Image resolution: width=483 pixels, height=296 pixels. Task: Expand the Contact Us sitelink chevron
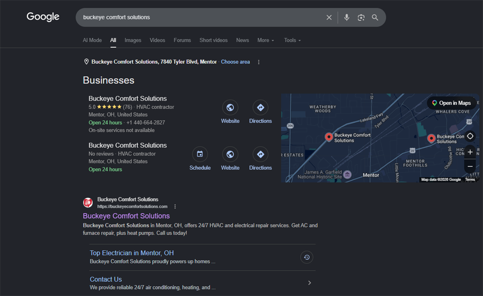click(x=310, y=283)
